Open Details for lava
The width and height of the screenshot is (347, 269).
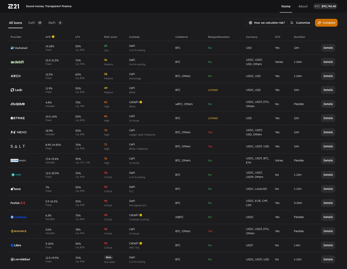(x=328, y=189)
